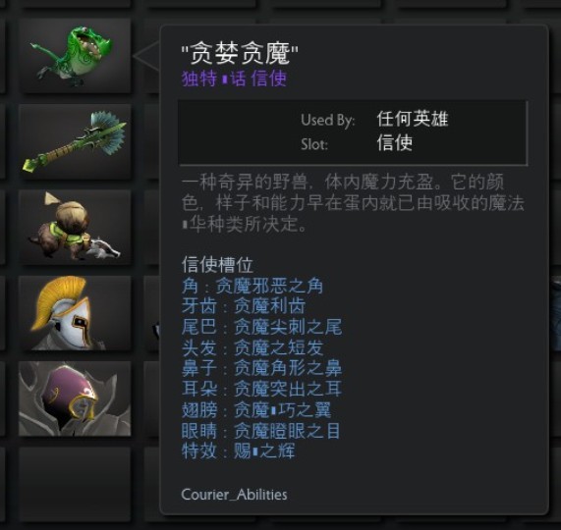The width and height of the screenshot is (561, 530).
Task: Click the empty inventory slot below purple helmet
Action: click(75, 485)
